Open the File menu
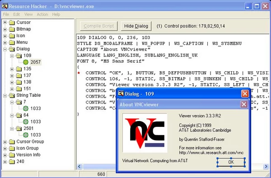 coord(6,14)
